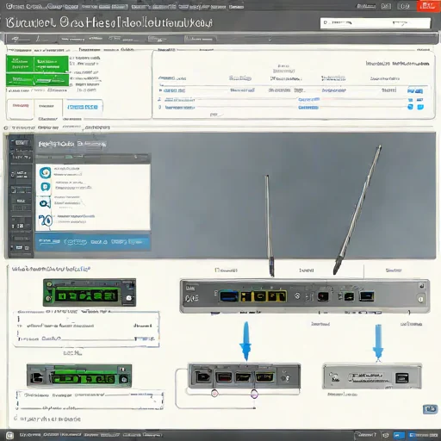The height and width of the screenshot is (441, 441).
Task: Click the magnifier-style blue icon in the list panel
Action: click(x=45, y=203)
